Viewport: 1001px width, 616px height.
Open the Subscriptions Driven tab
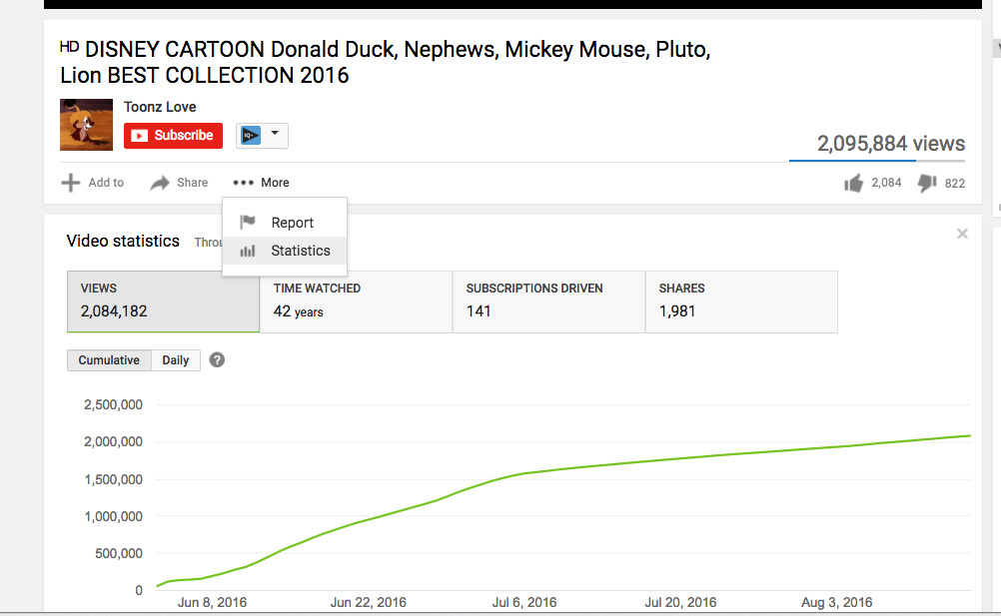pos(548,301)
